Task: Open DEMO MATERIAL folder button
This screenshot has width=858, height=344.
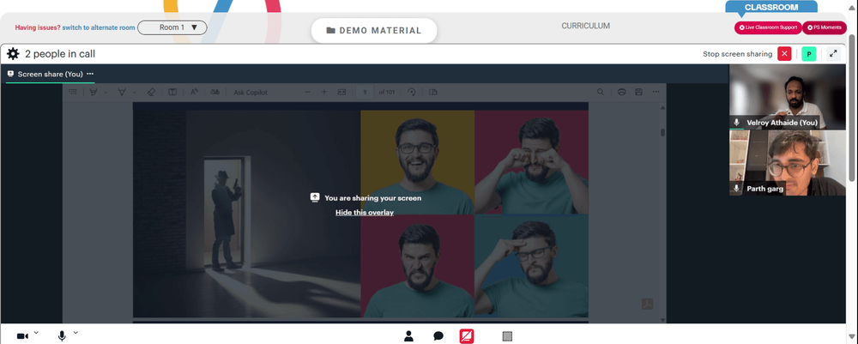Action: coord(374,31)
